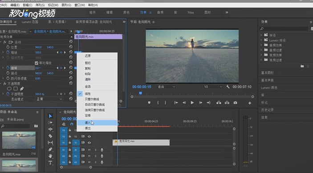This screenshot has width=313, height=173.
Task: Select the Selection arrow tool
Action: tap(50, 116)
